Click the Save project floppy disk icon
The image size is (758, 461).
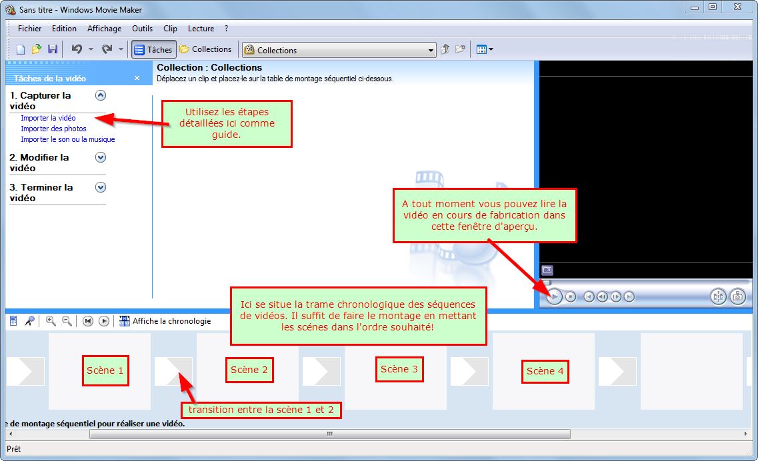coord(53,49)
